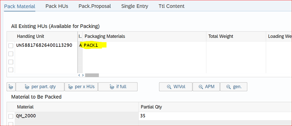292x126 pixels.
Task: Click the PACK1 packaging material cell
Action: tap(93, 45)
